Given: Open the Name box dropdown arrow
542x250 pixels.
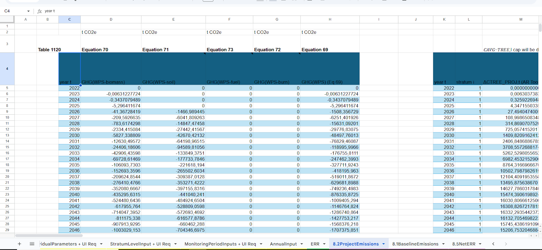Looking at the screenshot, I should (28, 11).
